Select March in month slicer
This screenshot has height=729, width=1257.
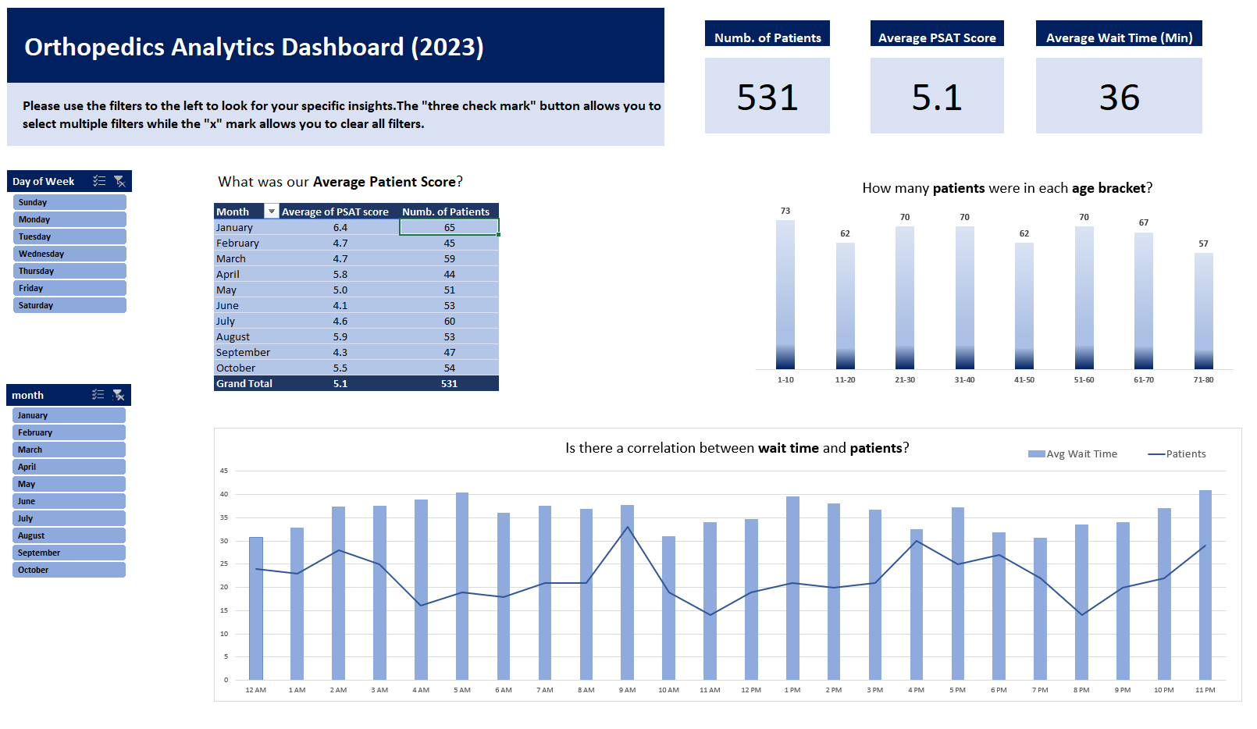(69, 450)
